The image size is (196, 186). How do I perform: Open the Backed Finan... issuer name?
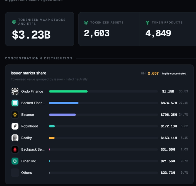(x=33, y=103)
